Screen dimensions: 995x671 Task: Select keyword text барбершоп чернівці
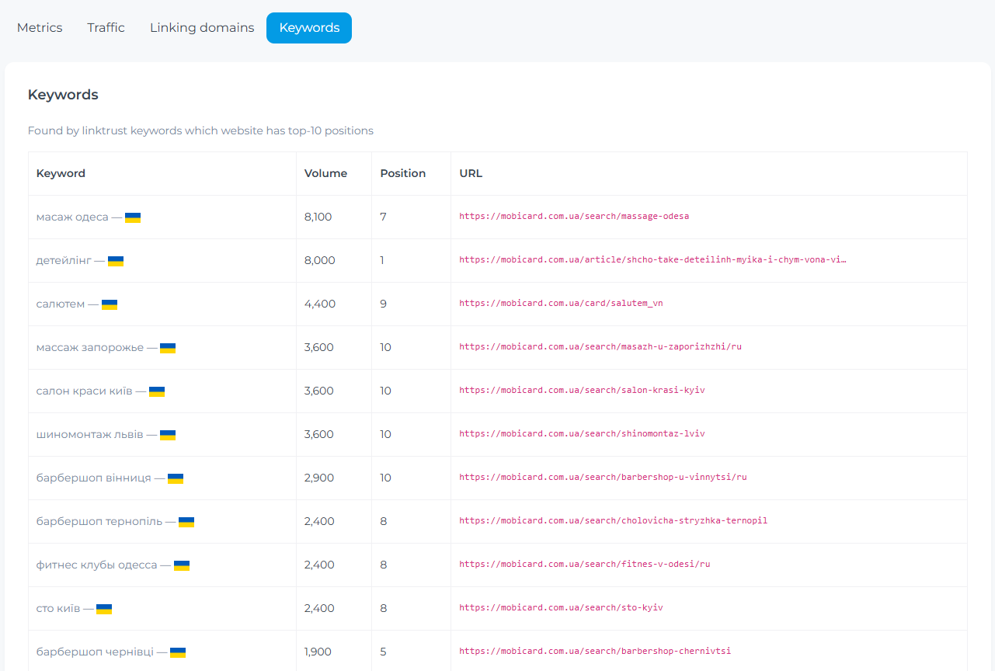click(x=95, y=652)
